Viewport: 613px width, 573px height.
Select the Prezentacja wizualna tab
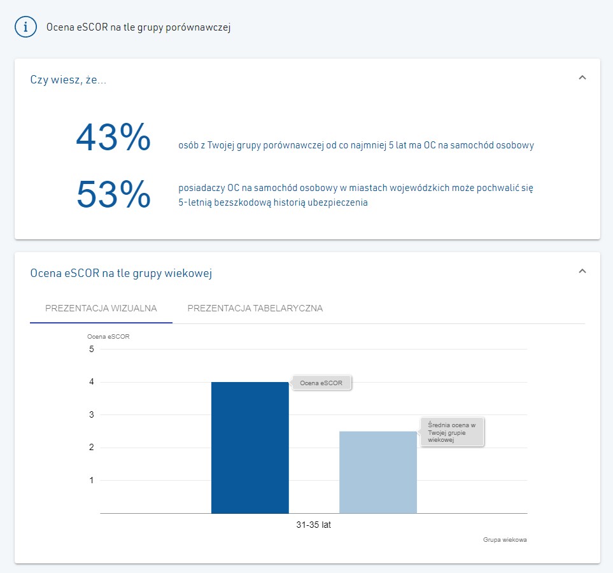pos(101,308)
